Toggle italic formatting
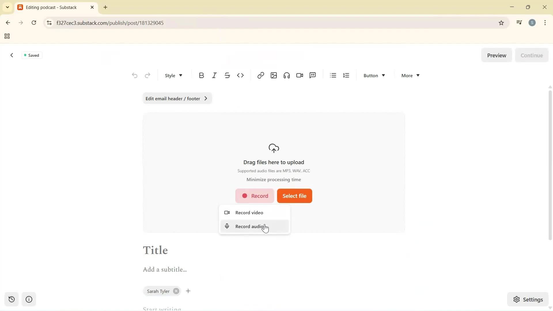This screenshot has width=553, height=311. point(214,75)
